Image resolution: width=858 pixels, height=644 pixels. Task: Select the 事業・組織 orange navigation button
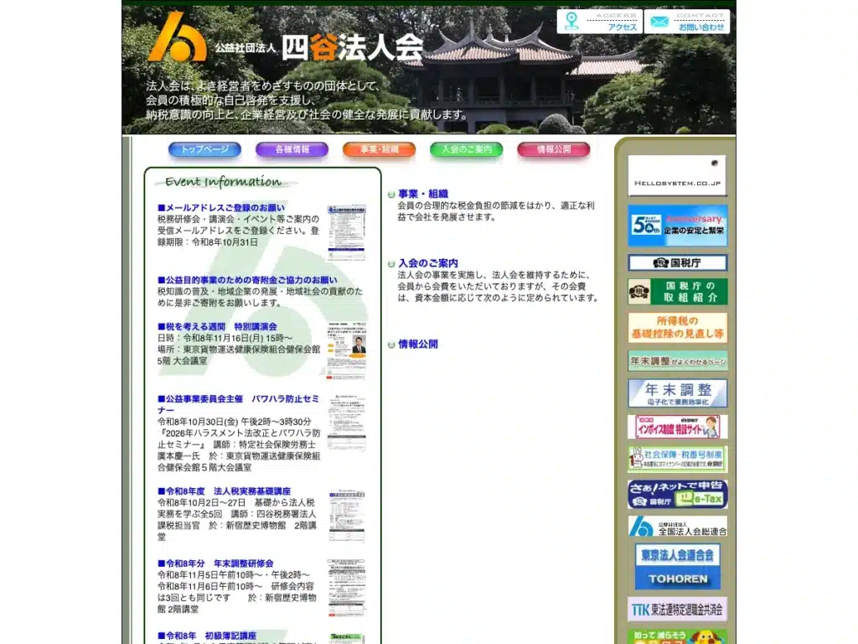[380, 149]
